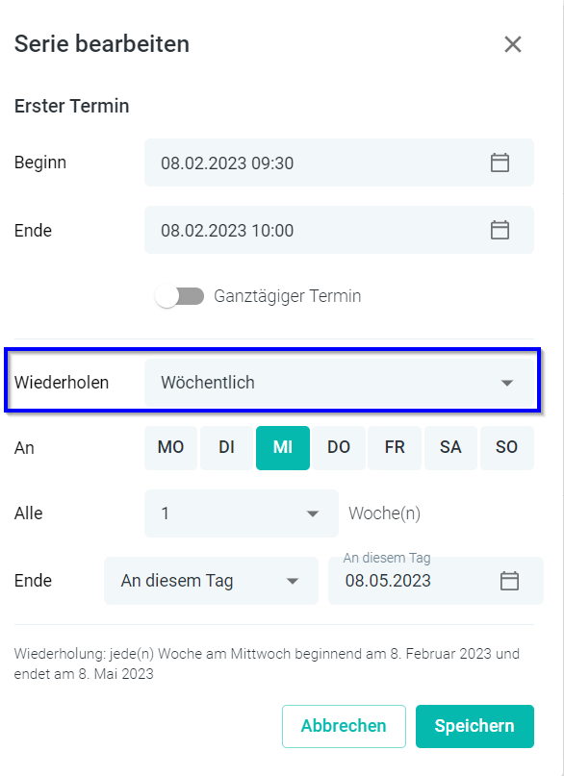Click the Speichern button
Viewport: 564px width, 776px height.
[474, 726]
